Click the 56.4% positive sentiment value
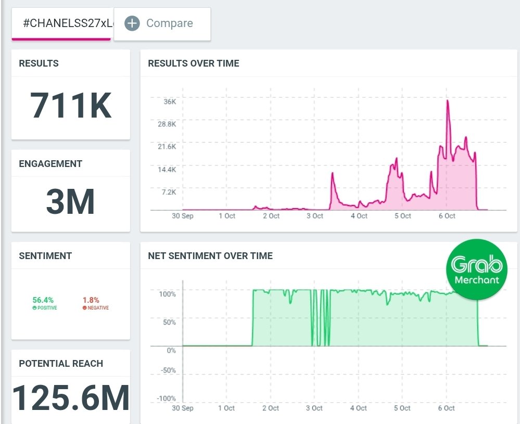The height and width of the screenshot is (424, 520). [43, 300]
